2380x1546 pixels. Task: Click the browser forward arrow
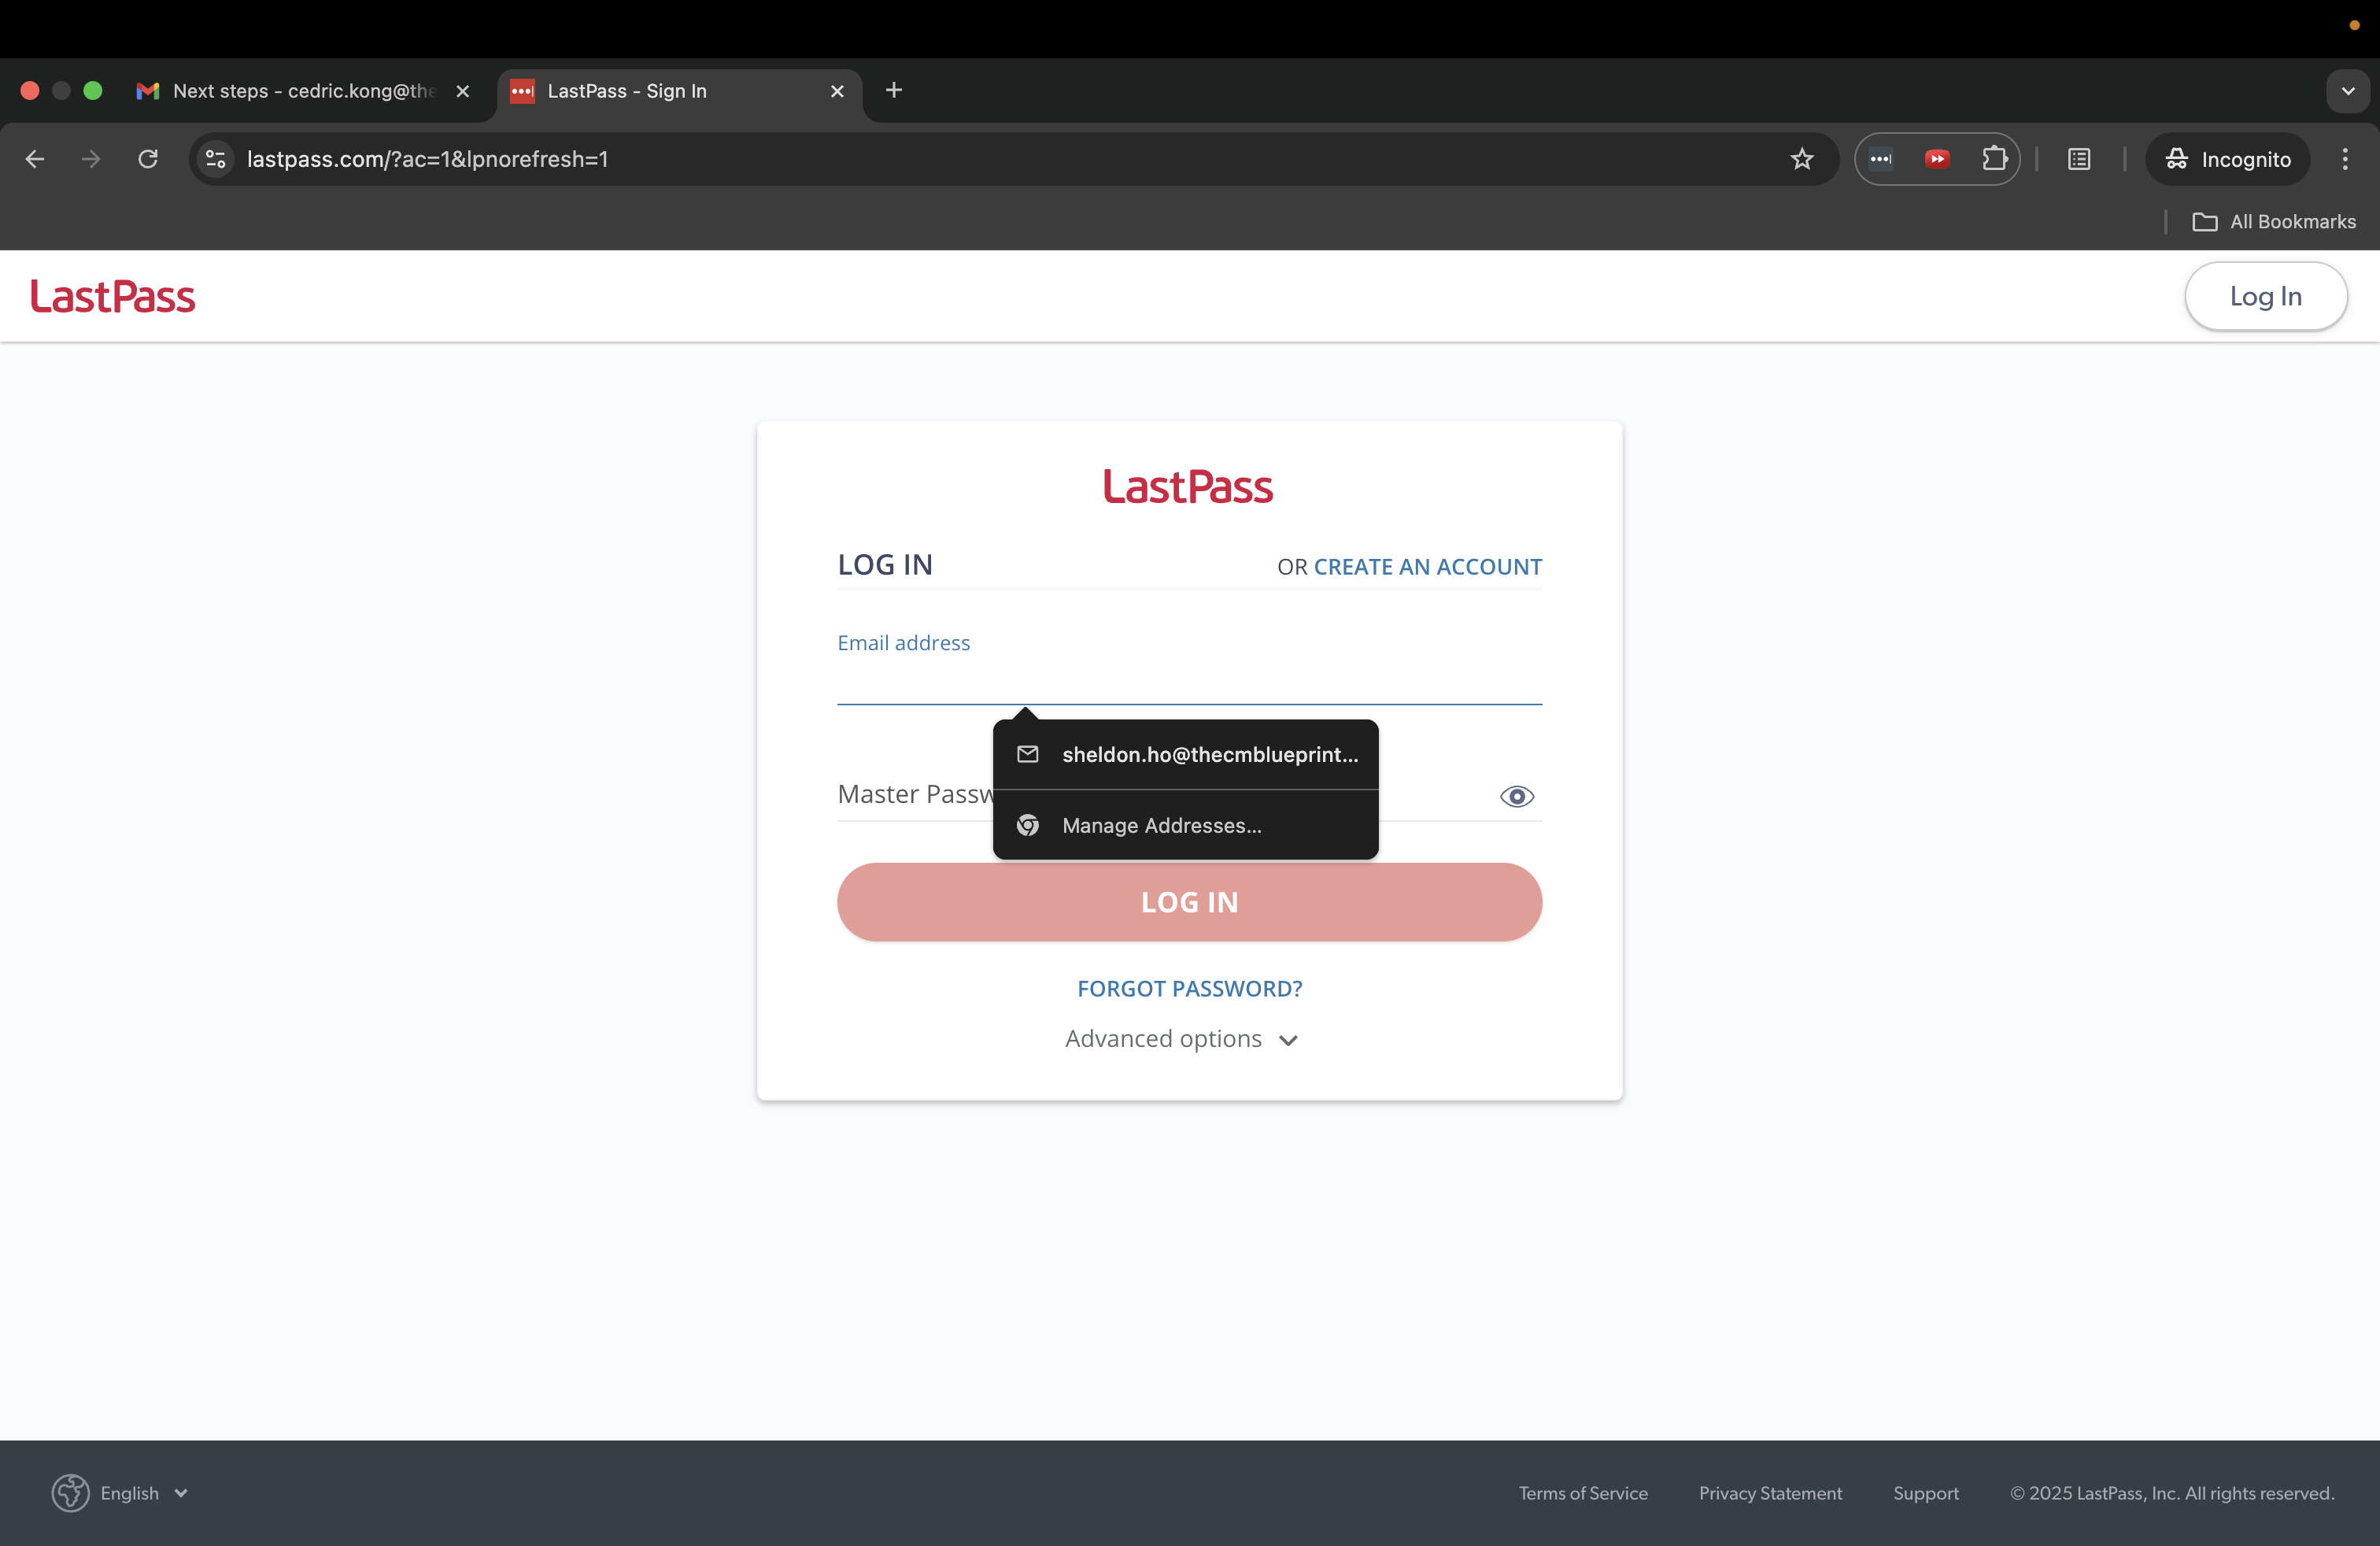[91, 159]
